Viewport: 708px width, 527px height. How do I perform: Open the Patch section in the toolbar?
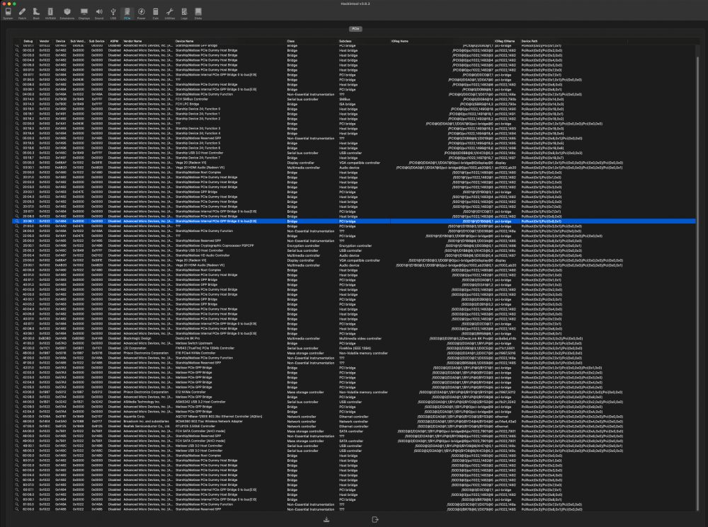[22, 13]
